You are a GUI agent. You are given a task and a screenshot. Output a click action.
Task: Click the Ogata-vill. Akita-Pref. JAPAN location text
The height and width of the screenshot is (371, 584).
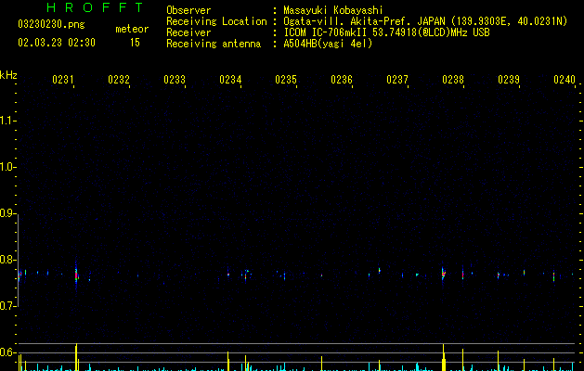click(x=425, y=21)
